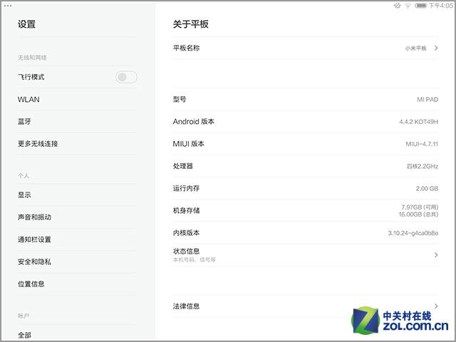The height and width of the screenshot is (342, 456).
Task: Select the 型号 model row label
Action: coord(180,100)
